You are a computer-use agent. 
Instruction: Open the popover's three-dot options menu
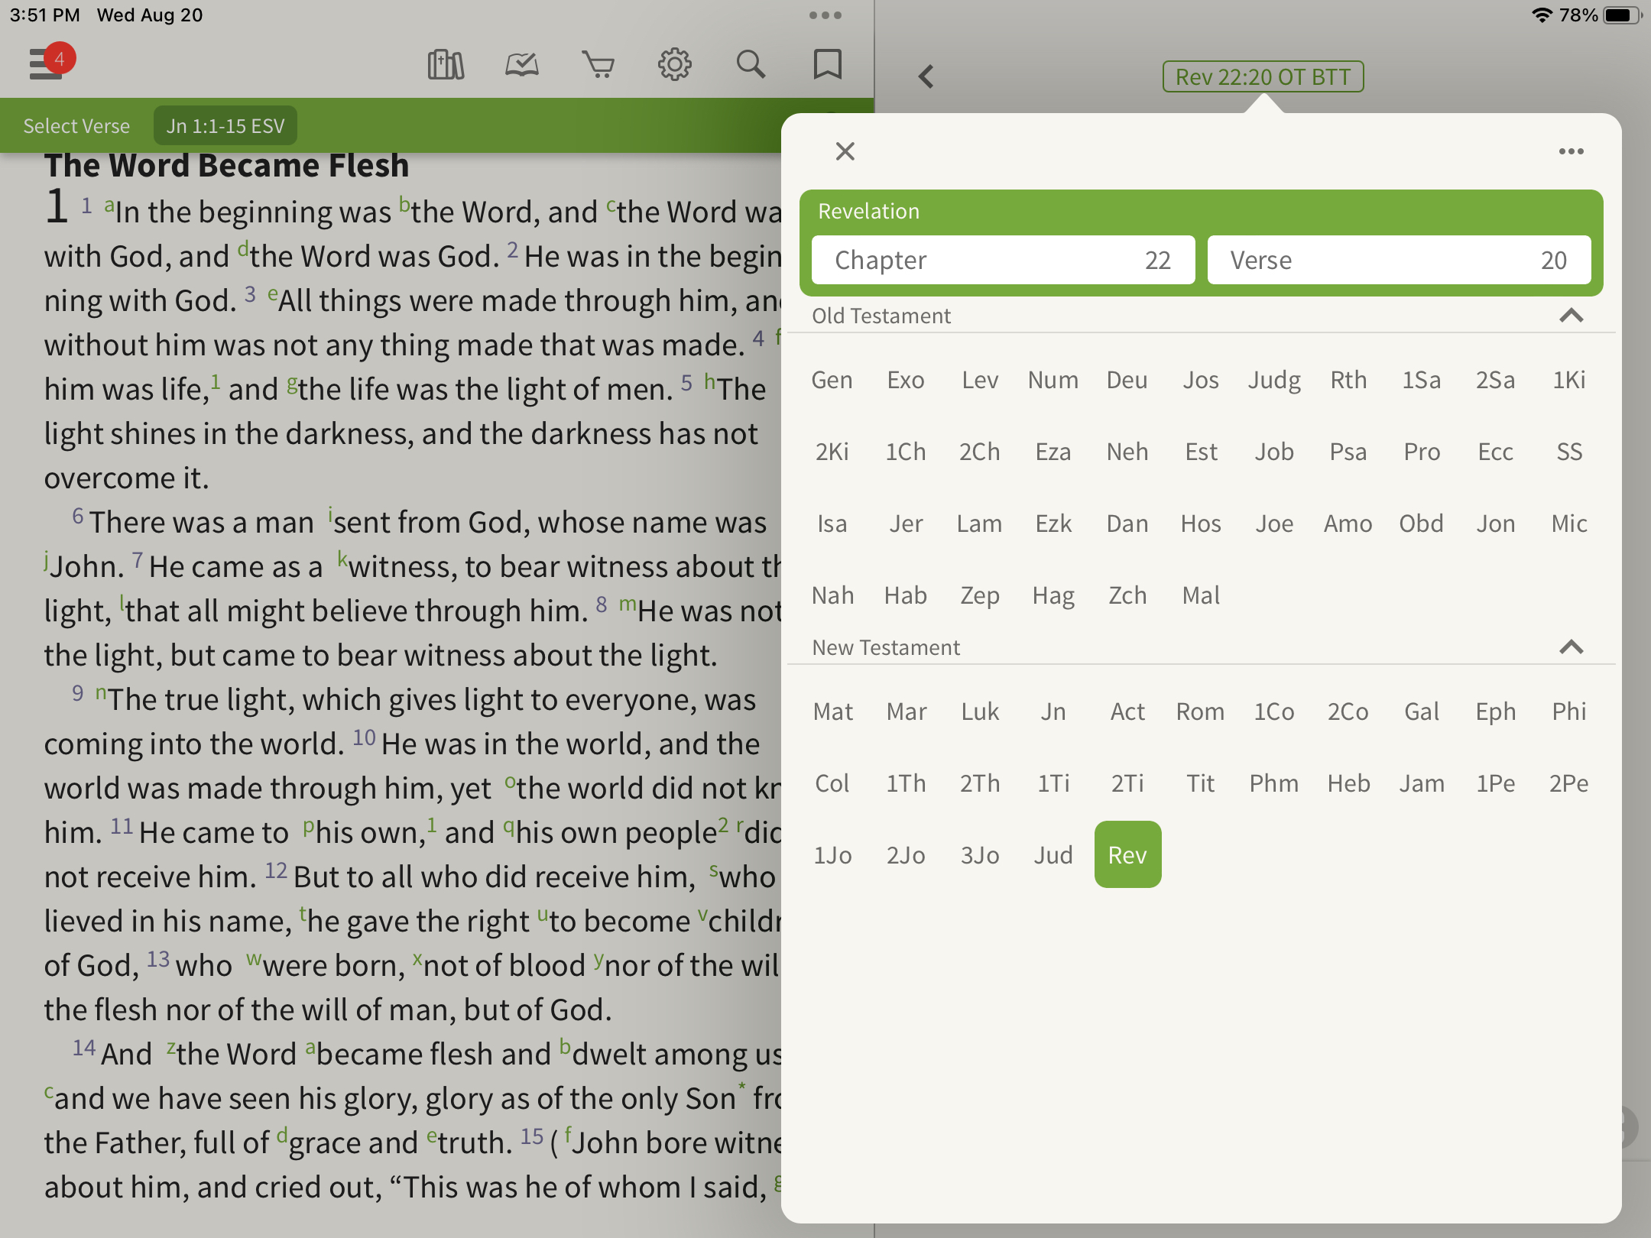click(x=1571, y=151)
